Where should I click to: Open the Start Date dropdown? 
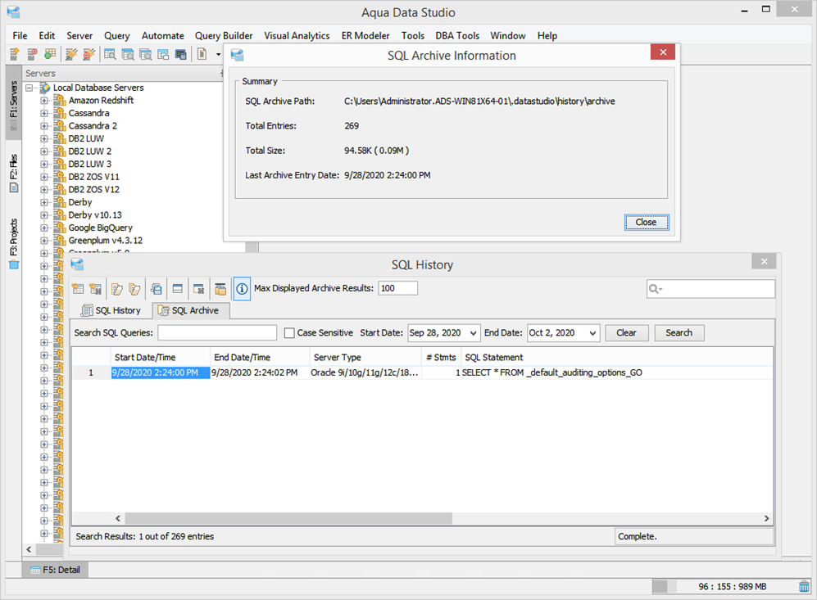point(473,333)
